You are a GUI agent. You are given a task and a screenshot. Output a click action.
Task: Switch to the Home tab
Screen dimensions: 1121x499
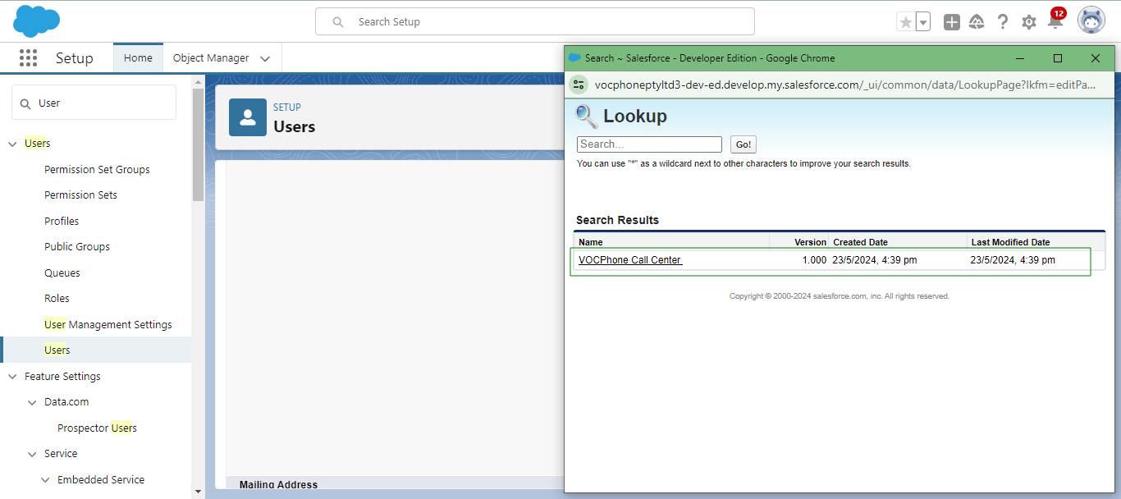pos(138,58)
